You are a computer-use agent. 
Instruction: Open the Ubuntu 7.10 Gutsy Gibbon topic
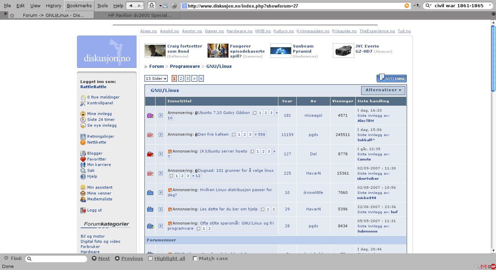pos(224,113)
